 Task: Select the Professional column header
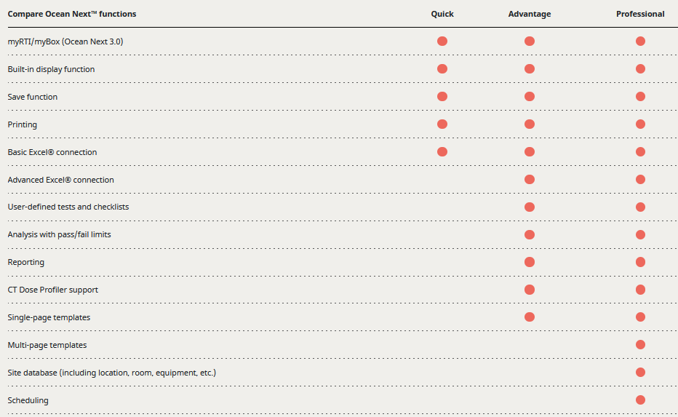pos(640,14)
